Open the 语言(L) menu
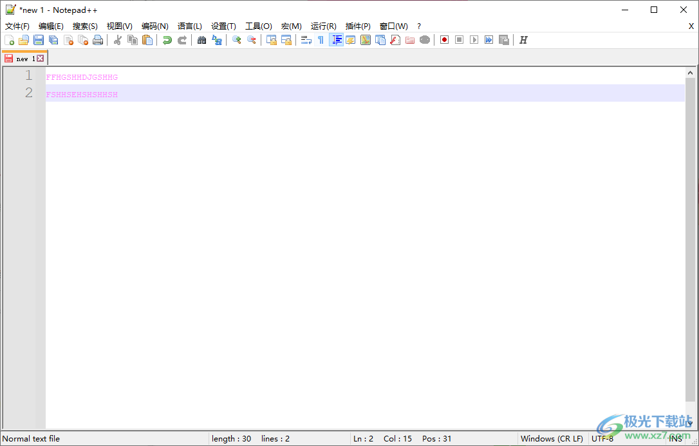This screenshot has width=699, height=446. tap(189, 26)
